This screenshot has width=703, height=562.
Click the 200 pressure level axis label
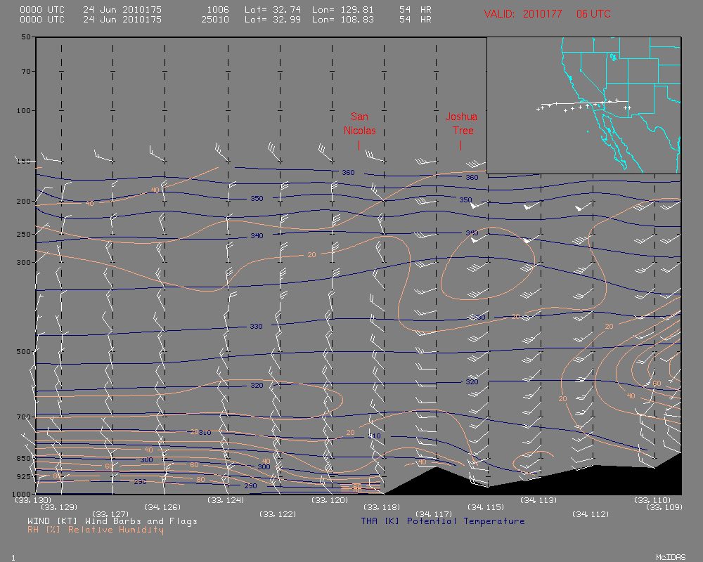tap(23, 201)
